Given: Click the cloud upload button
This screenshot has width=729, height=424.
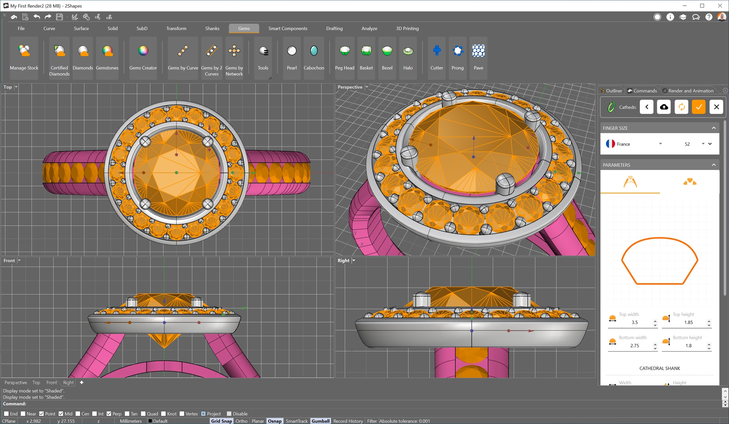Looking at the screenshot, I should 664,107.
